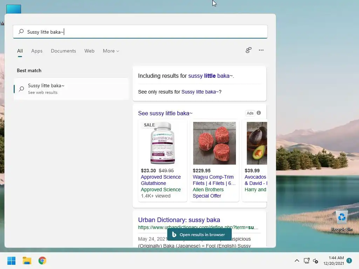Select best match 'Sussy litte baka~' result
Image resolution: width=359 pixels, height=269 pixels.
pyautogui.click(x=71, y=89)
